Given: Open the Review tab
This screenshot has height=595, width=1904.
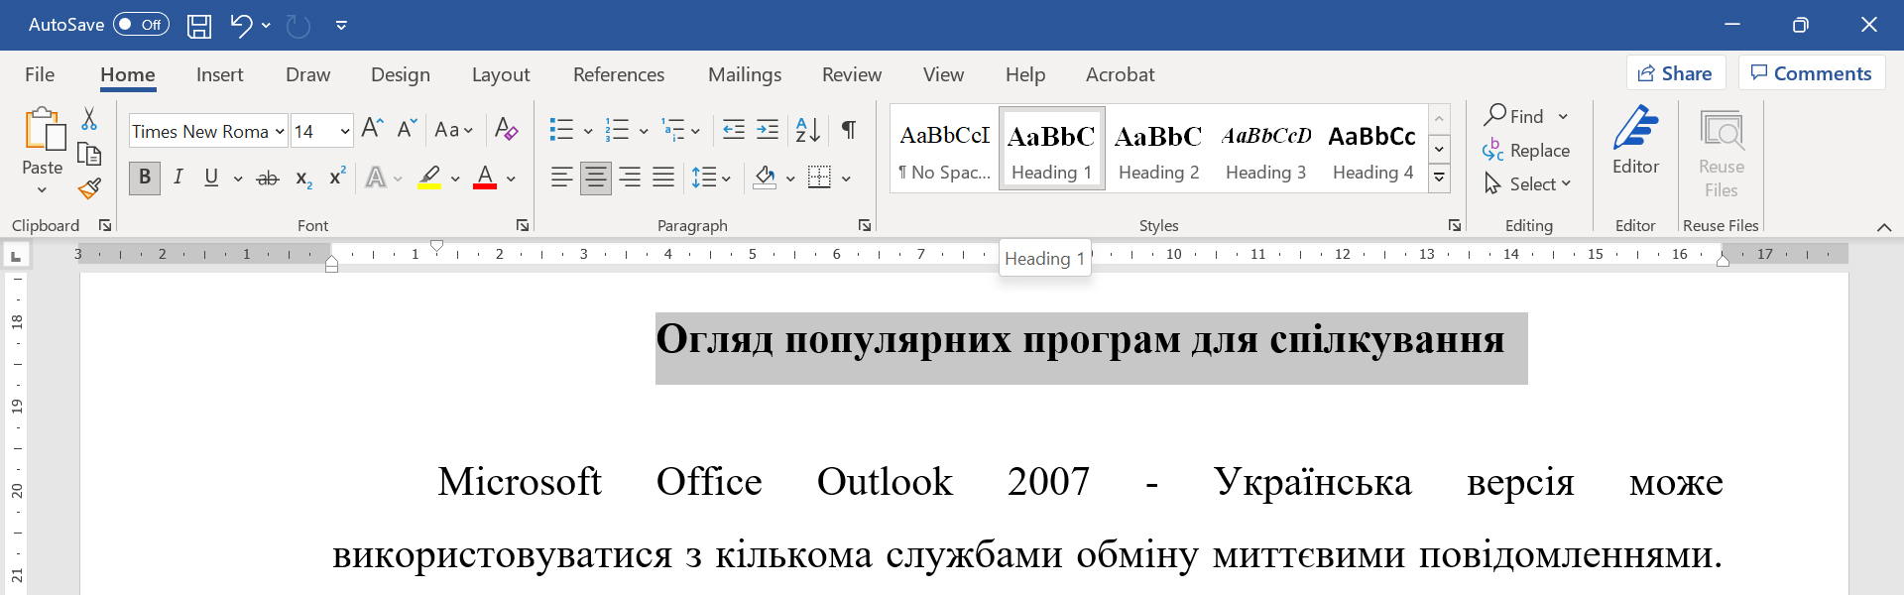Looking at the screenshot, I should [x=852, y=74].
